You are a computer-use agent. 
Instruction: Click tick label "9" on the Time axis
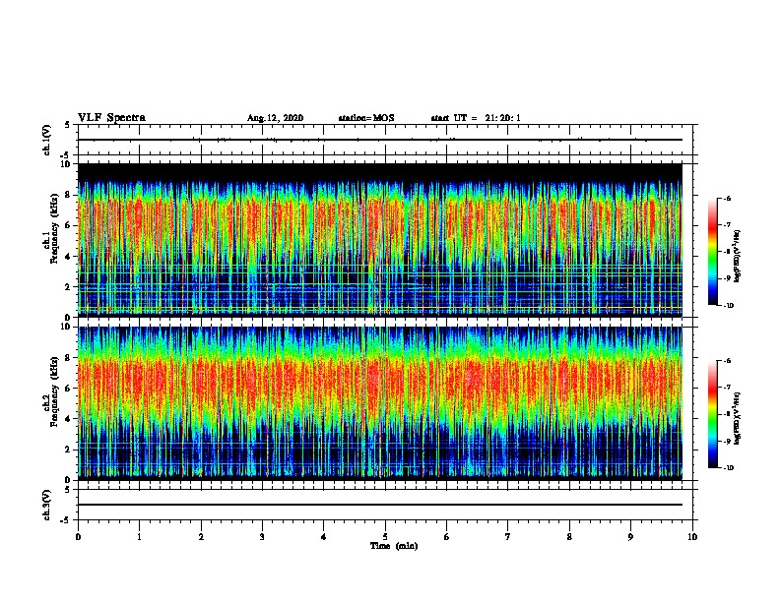click(630, 537)
